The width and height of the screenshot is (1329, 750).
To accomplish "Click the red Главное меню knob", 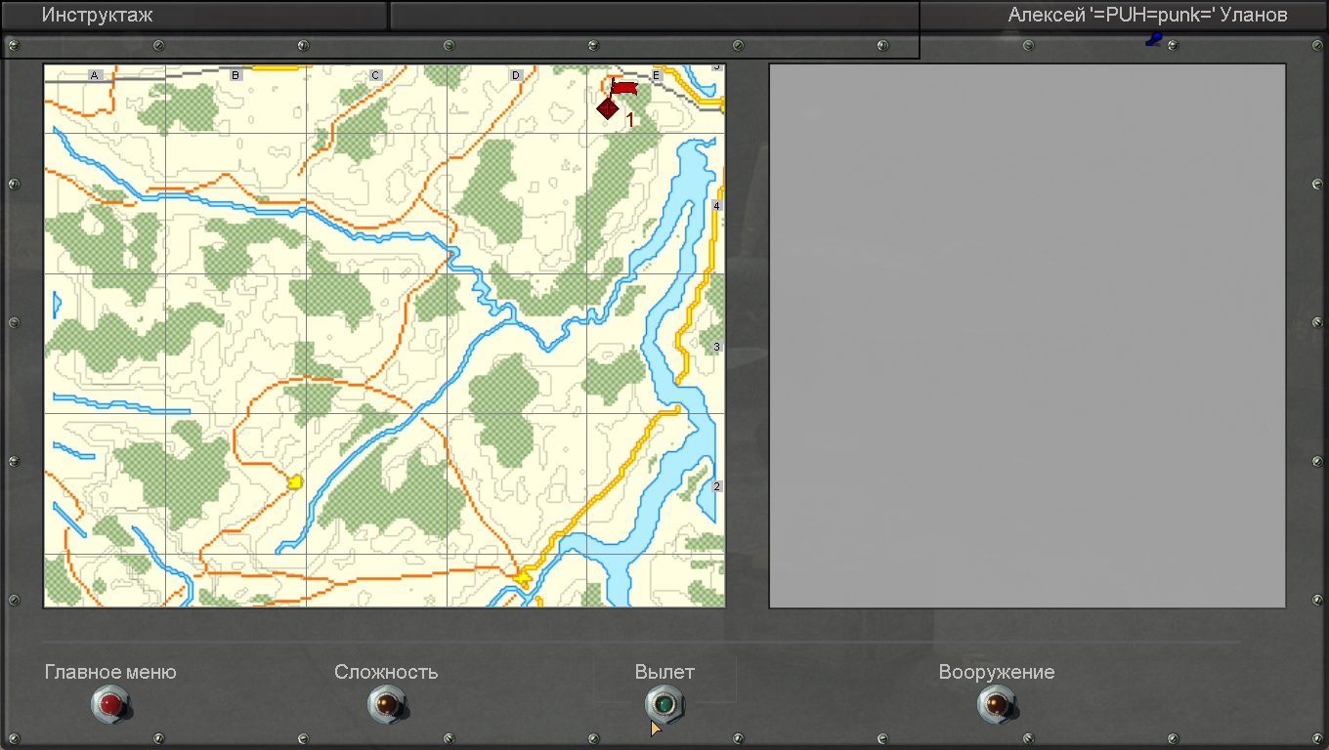I will 110,703.
